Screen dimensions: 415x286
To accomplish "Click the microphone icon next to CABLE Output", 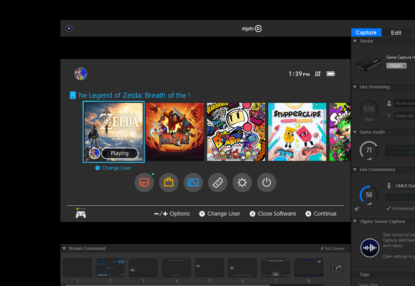I will [389, 186].
